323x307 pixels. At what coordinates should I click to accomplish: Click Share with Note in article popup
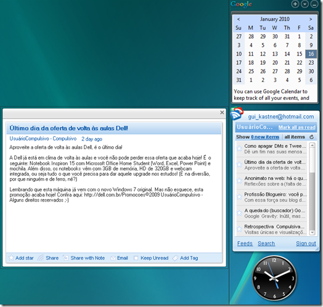(84, 258)
